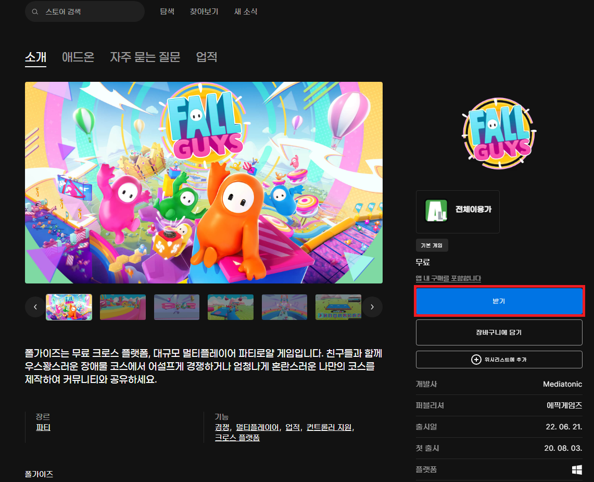Click the 20. 08. 03. first release date
594x482 pixels.
(x=563, y=448)
